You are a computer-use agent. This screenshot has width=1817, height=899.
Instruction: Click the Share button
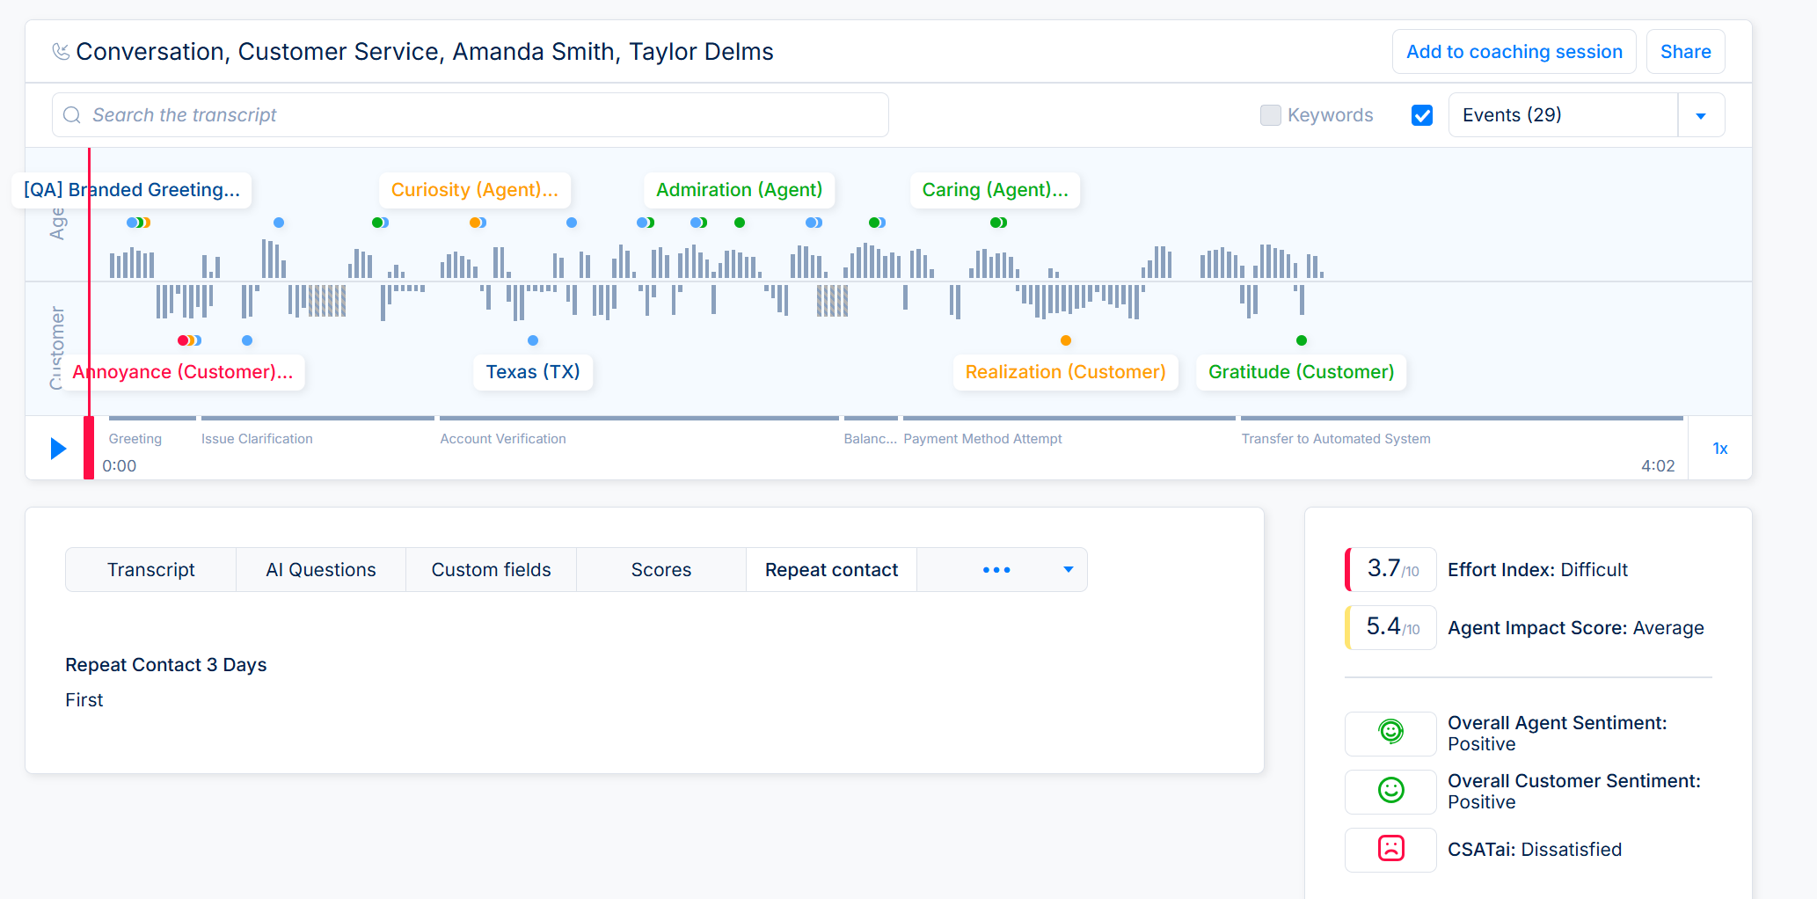coord(1685,52)
